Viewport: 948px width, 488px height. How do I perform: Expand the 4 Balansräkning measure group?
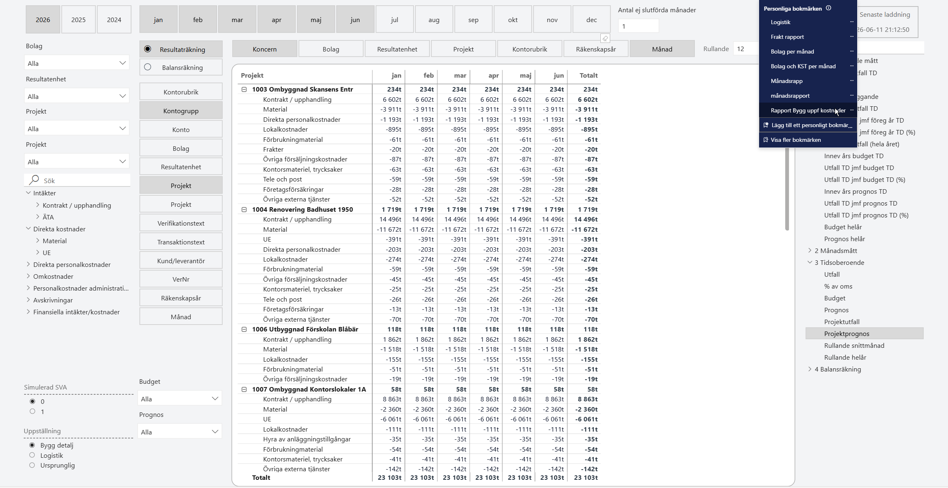[810, 369]
